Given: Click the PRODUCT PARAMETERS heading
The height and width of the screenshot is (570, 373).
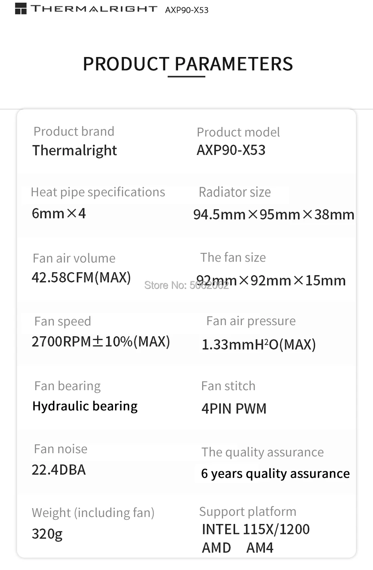Looking at the screenshot, I should pos(188,64).
